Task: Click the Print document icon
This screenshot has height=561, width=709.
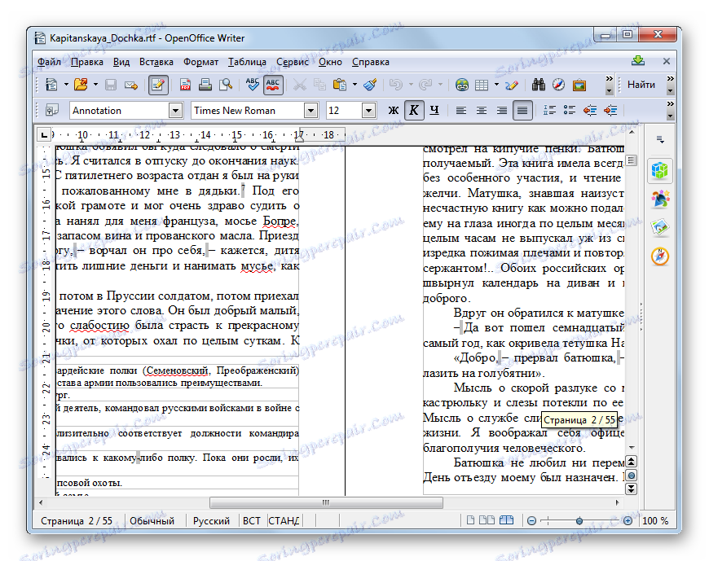Action: (x=205, y=85)
